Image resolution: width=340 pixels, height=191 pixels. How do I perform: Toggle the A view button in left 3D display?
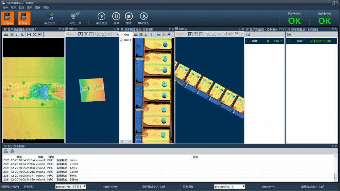(x=81, y=34)
